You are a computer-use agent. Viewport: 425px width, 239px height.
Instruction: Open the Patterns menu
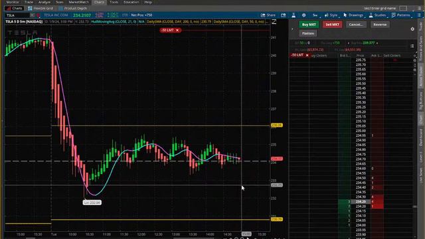click(401, 15)
